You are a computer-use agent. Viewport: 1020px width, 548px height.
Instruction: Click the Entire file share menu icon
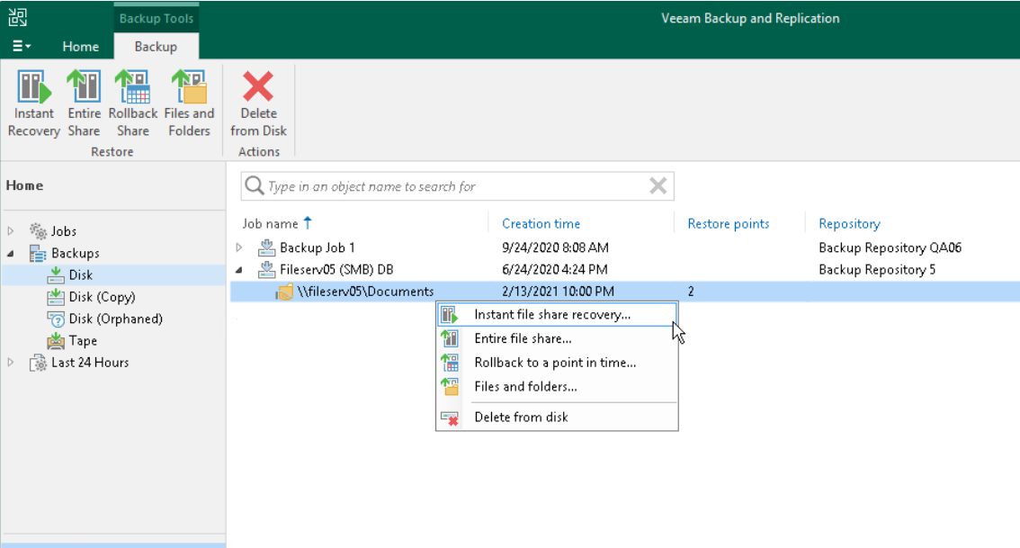pyautogui.click(x=450, y=338)
